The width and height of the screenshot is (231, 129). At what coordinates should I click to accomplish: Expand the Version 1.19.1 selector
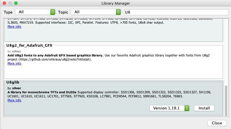[169, 108]
